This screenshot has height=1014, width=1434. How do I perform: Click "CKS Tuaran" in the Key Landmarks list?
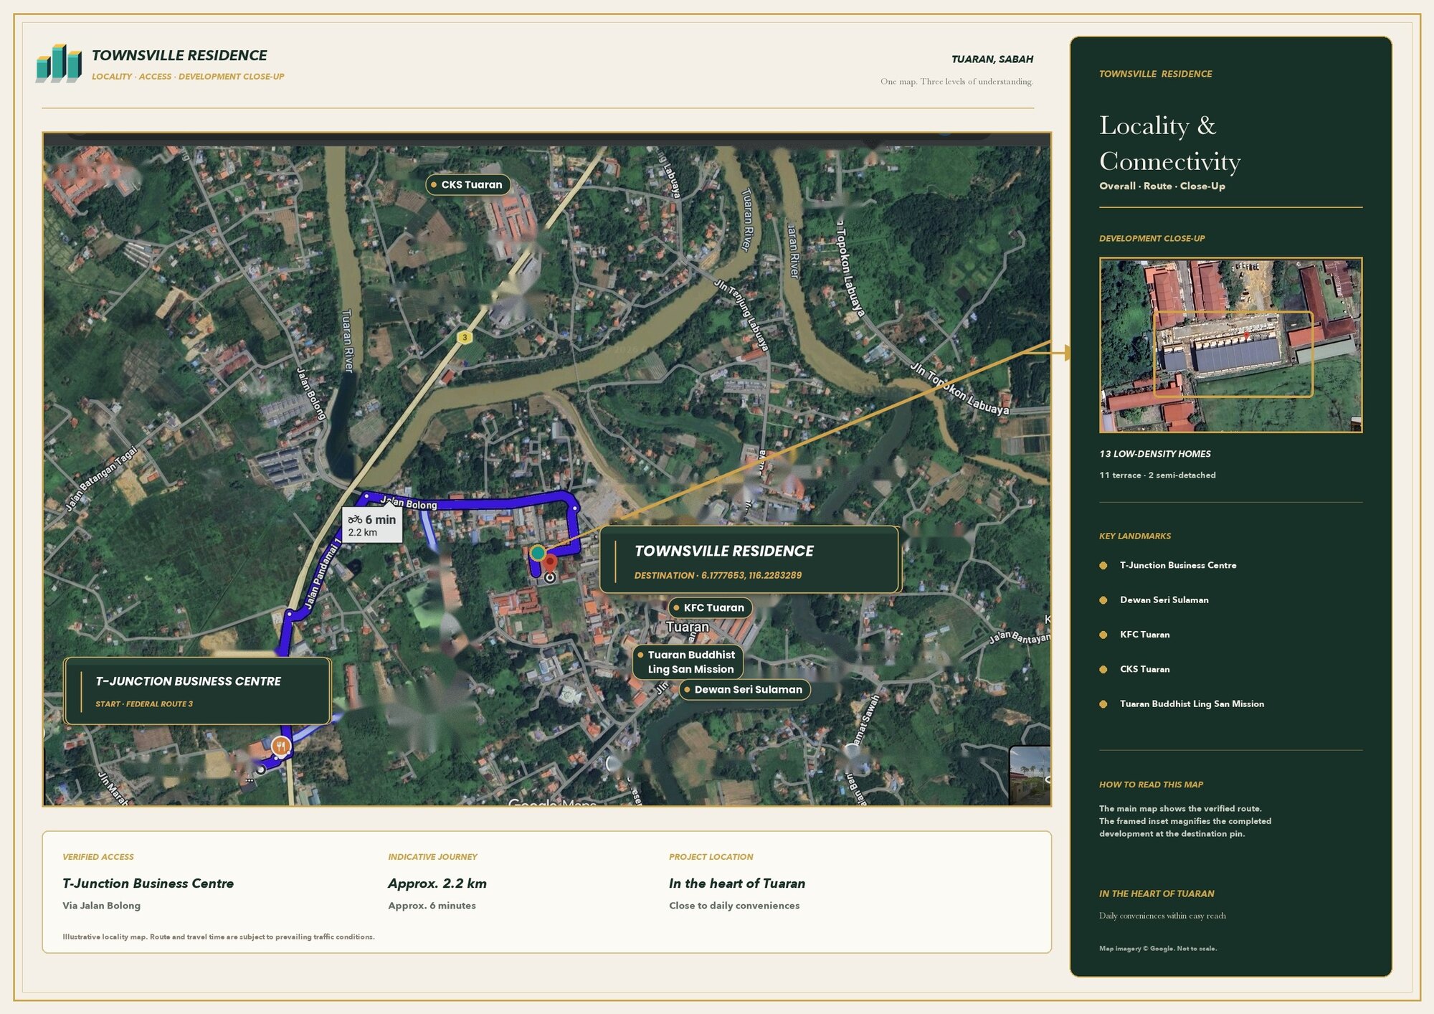(1145, 670)
